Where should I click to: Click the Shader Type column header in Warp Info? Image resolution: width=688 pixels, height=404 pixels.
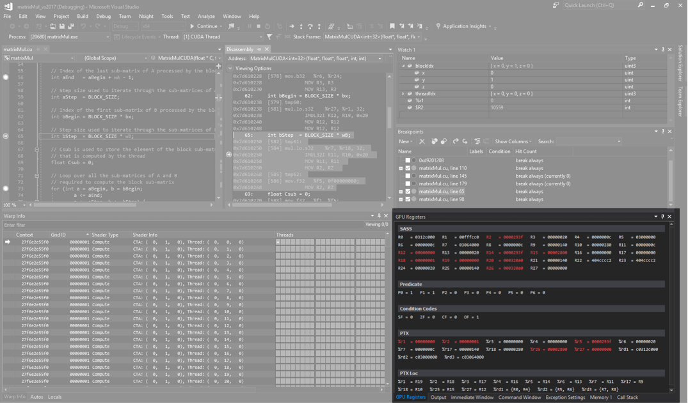105,235
